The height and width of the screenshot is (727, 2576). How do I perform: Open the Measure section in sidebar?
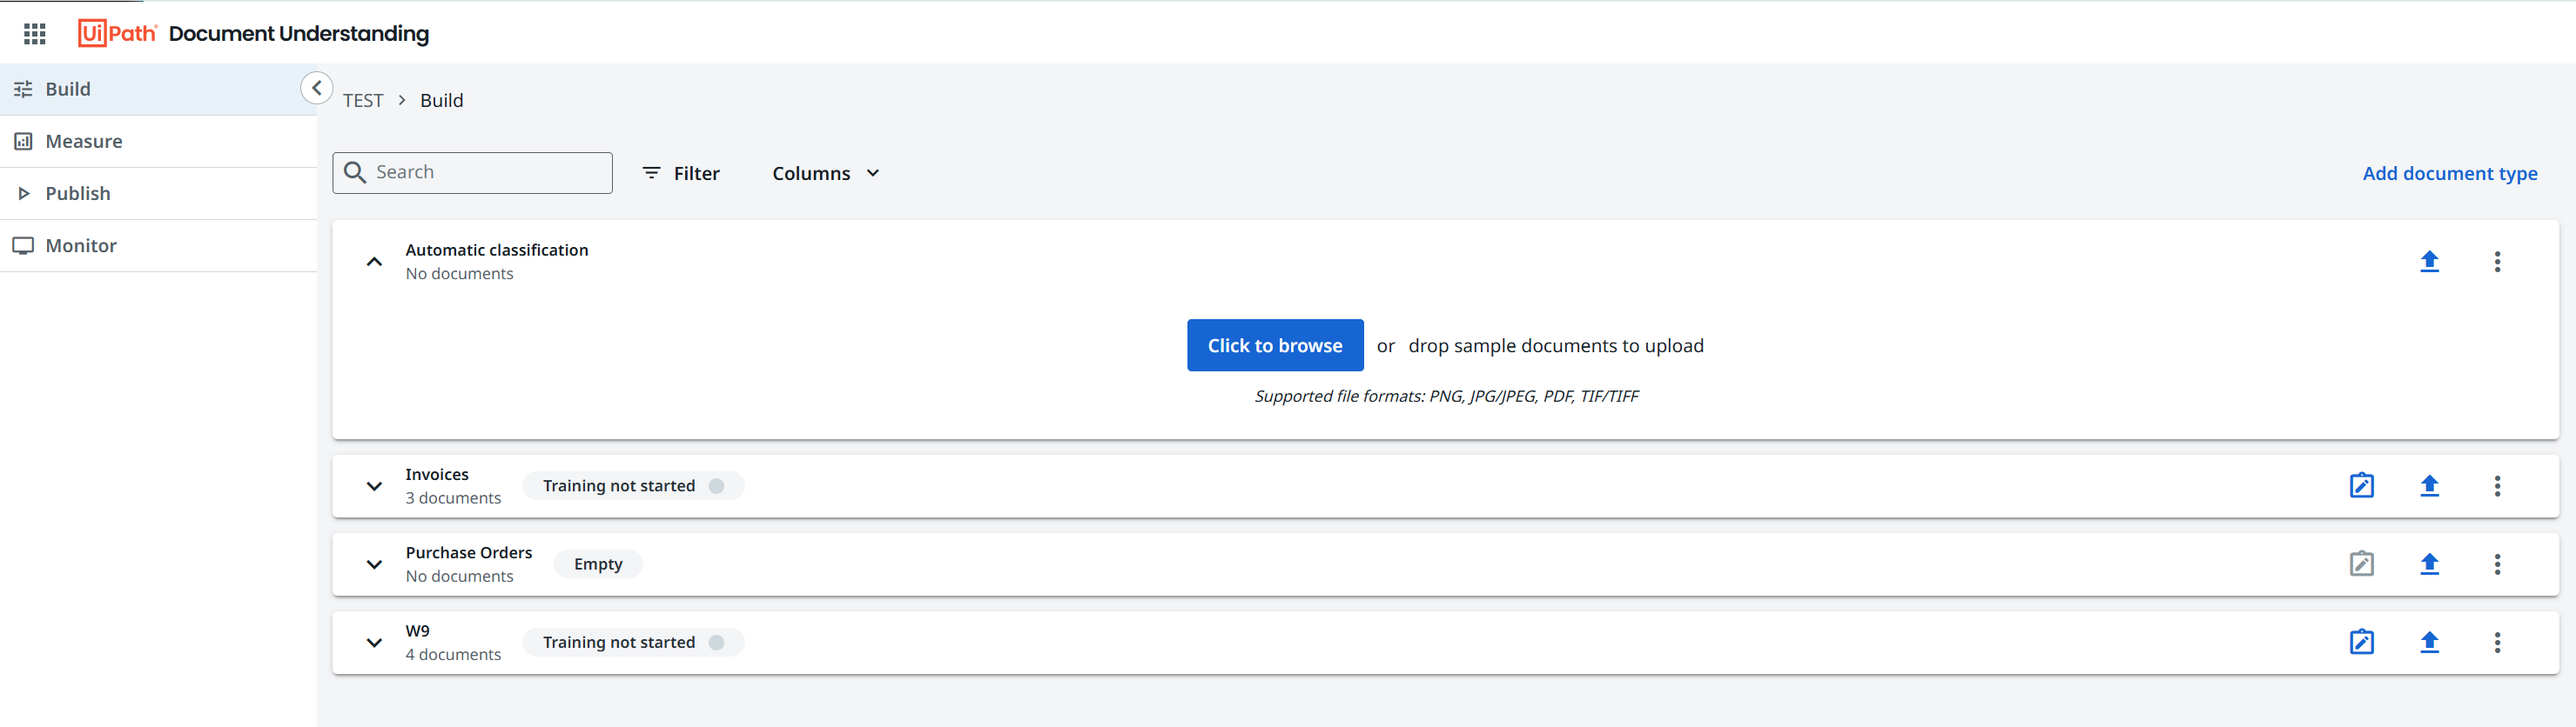click(x=158, y=141)
